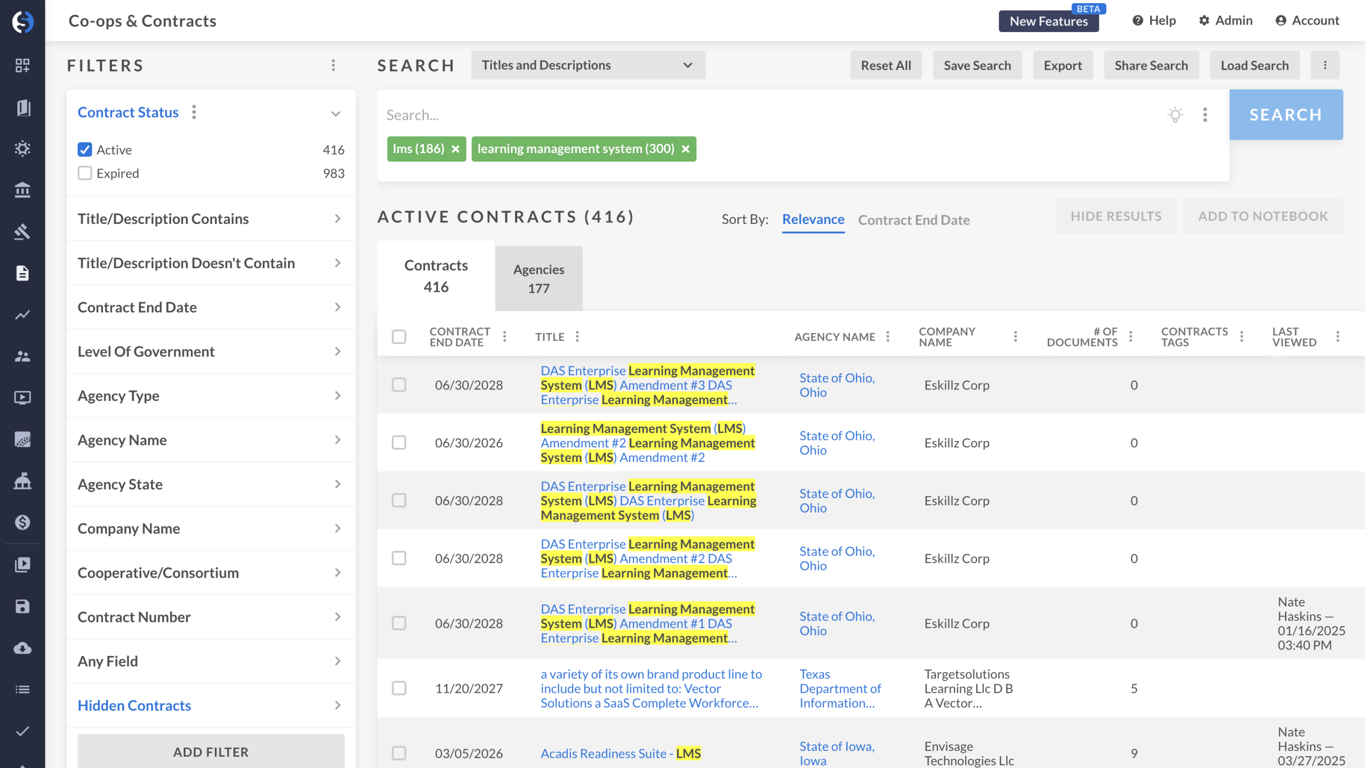Click the cloud download sidebar icon
The width and height of the screenshot is (1365, 768).
[22, 648]
